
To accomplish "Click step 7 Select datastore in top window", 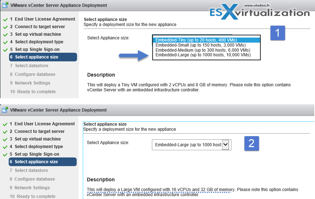I will [x=29, y=66].
